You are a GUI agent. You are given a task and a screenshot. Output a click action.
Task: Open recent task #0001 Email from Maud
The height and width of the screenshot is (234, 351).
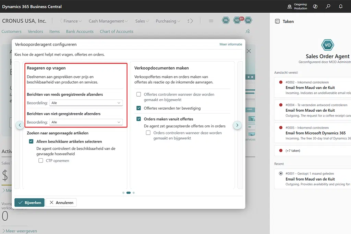point(313,179)
